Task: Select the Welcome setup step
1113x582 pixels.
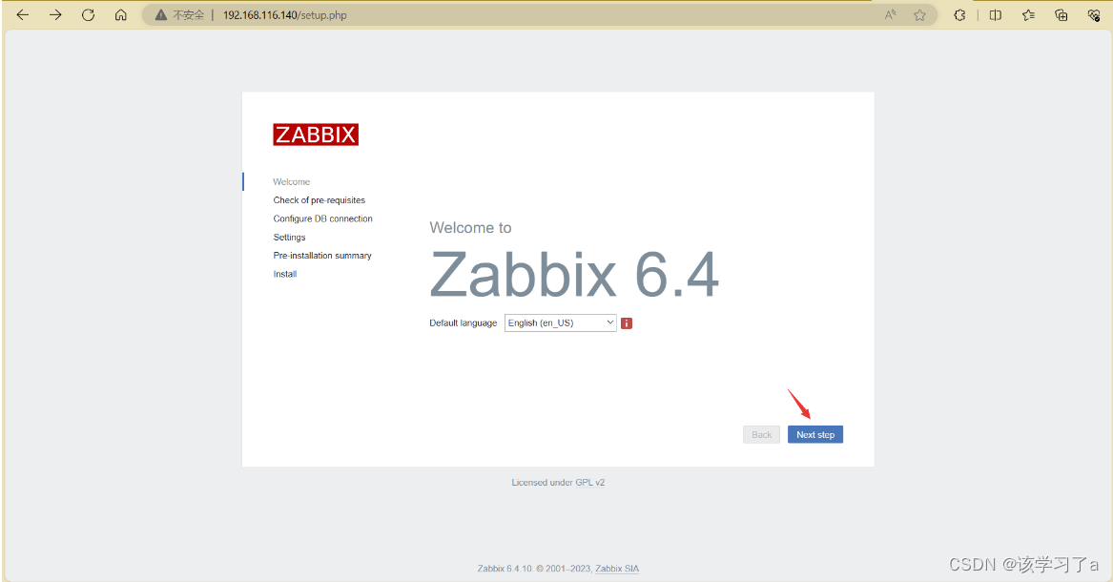Action: pos(291,181)
